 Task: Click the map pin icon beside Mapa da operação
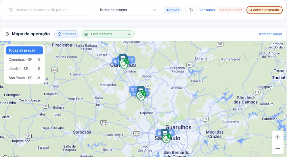point(7,34)
